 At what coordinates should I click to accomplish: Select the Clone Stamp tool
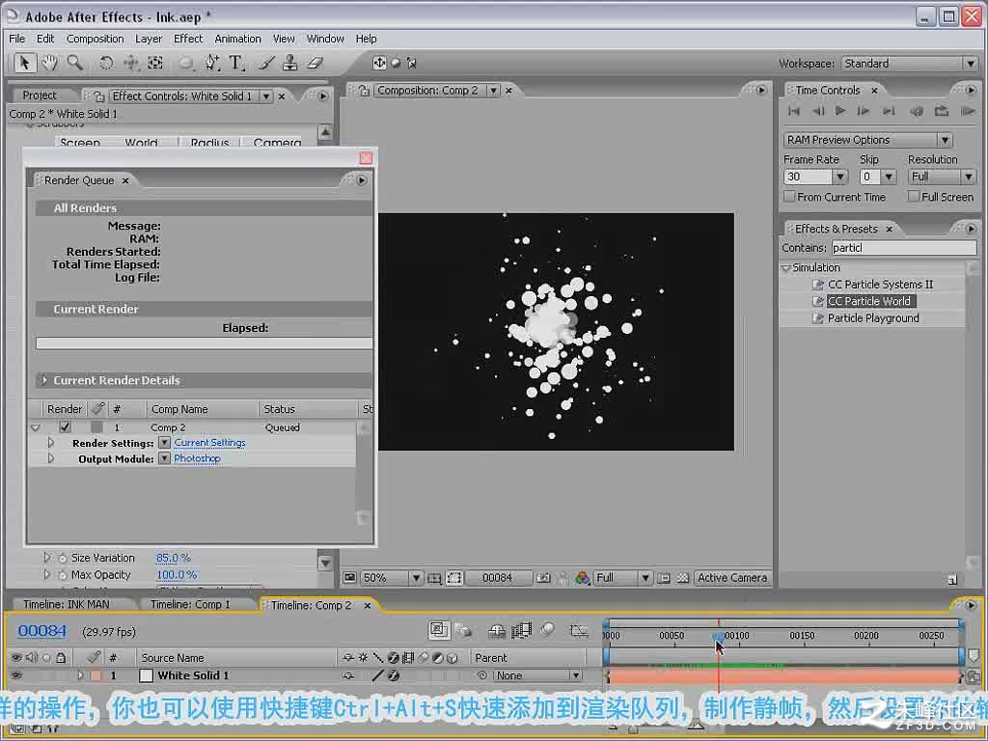click(289, 63)
